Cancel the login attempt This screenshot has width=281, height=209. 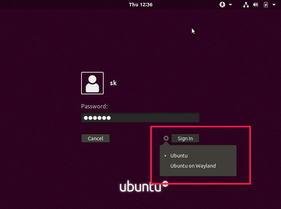pyautogui.click(x=96, y=138)
